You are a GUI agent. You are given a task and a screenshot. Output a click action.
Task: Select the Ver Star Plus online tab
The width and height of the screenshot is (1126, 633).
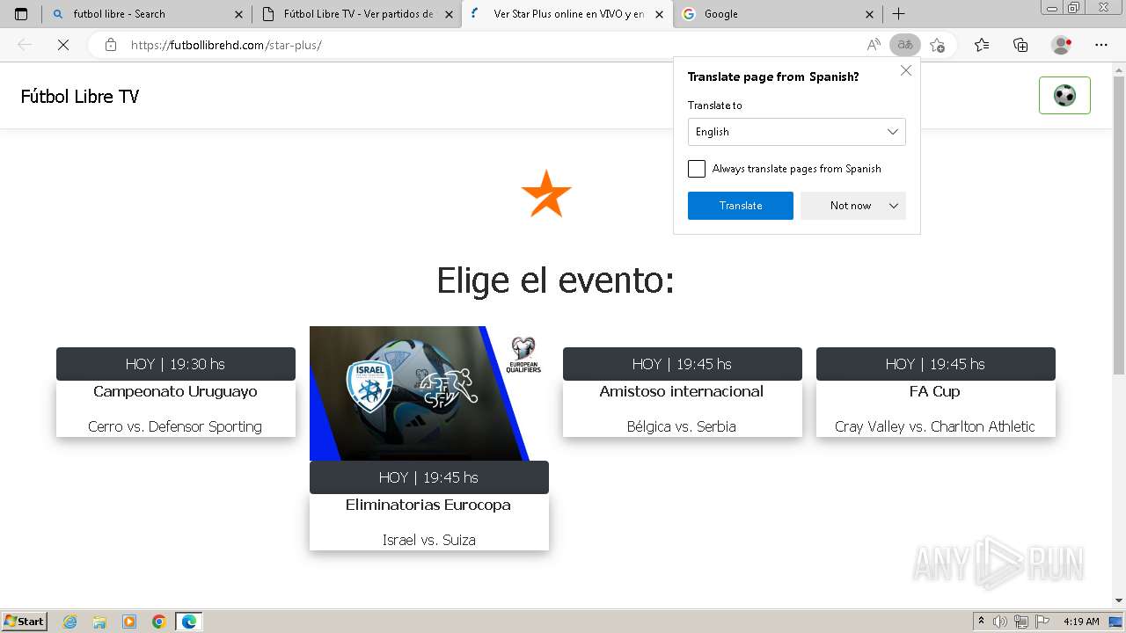click(x=567, y=14)
